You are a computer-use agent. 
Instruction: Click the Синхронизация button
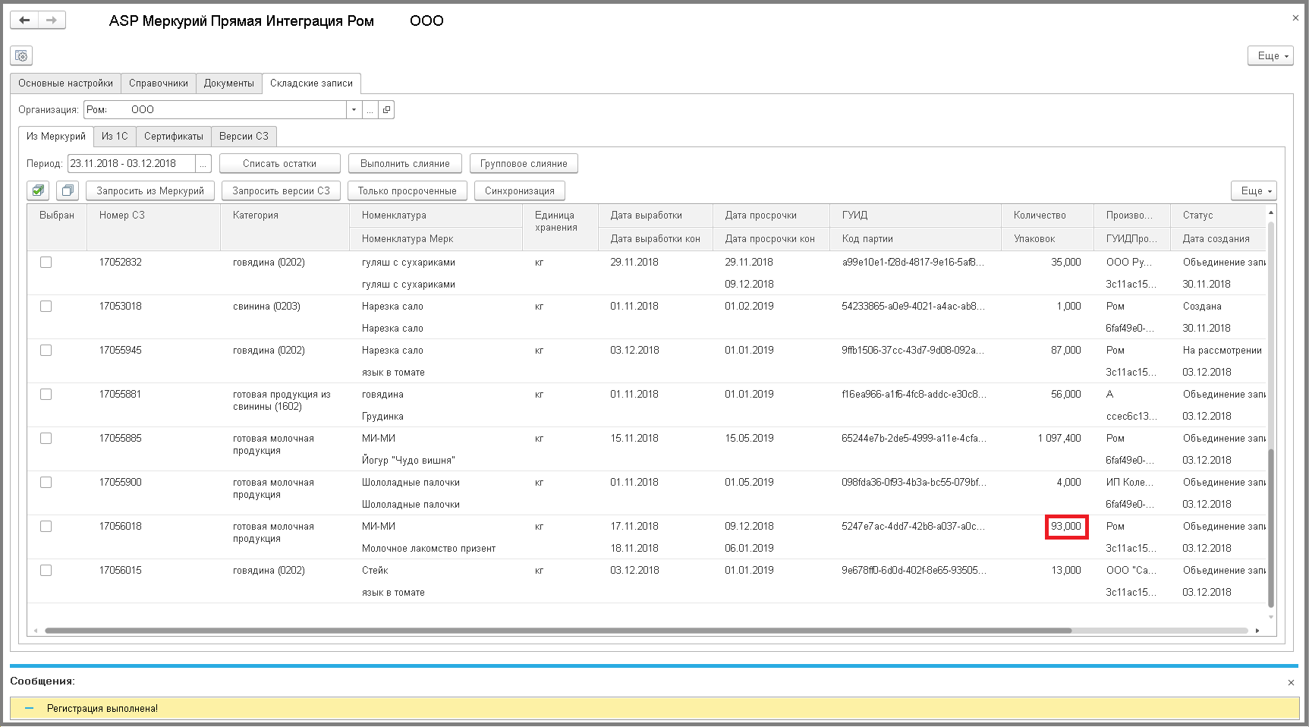pyautogui.click(x=520, y=190)
